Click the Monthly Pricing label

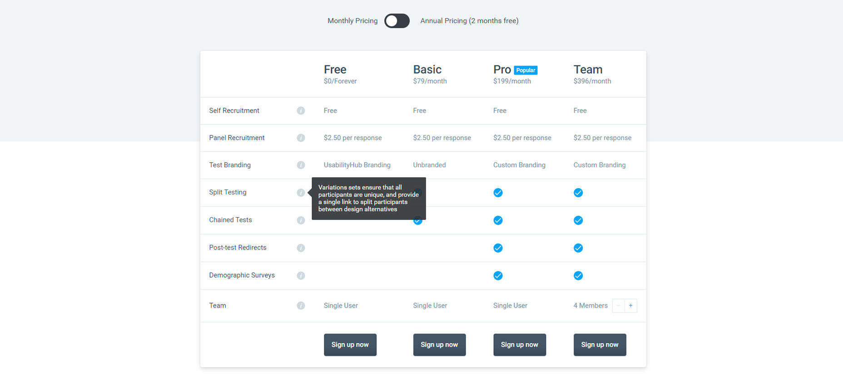352,21
